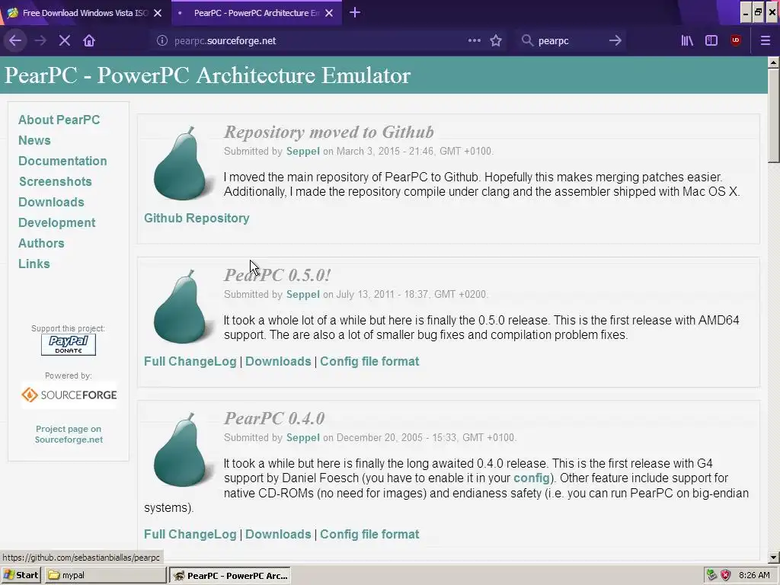The height and width of the screenshot is (585, 780).
Task: Bookmark this page with the star icon
Action: coord(496,41)
